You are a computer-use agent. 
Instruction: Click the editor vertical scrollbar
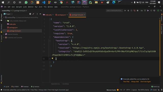[160, 48]
